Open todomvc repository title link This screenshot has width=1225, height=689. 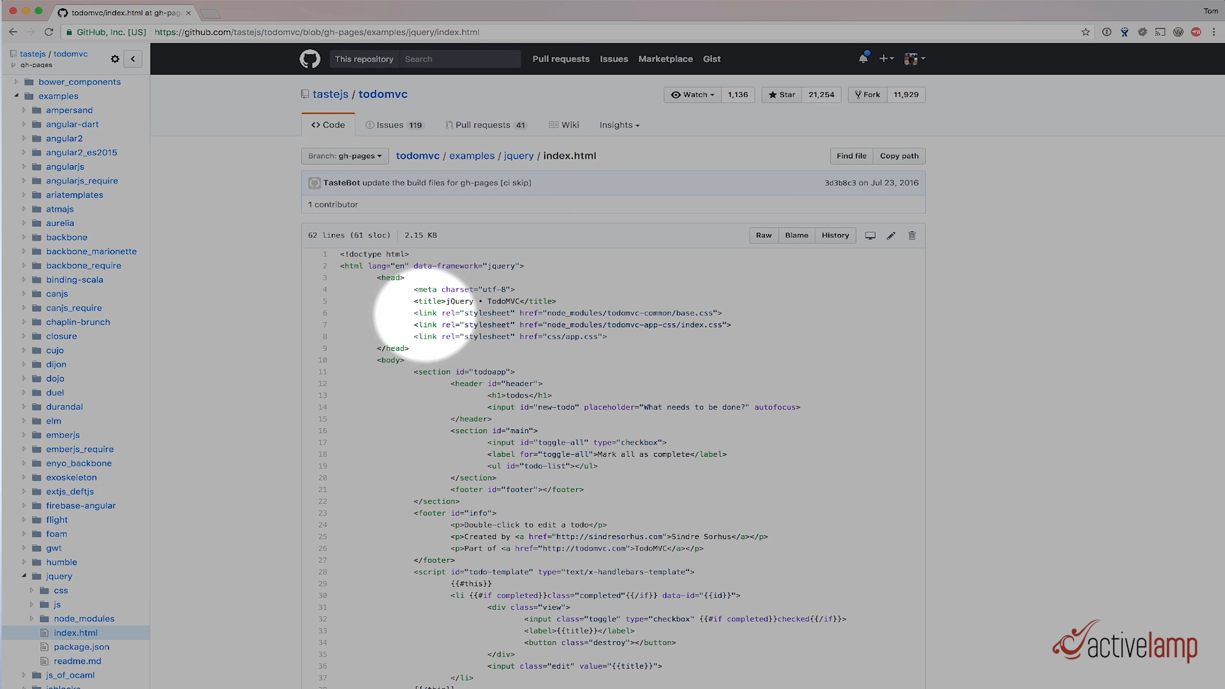click(383, 94)
